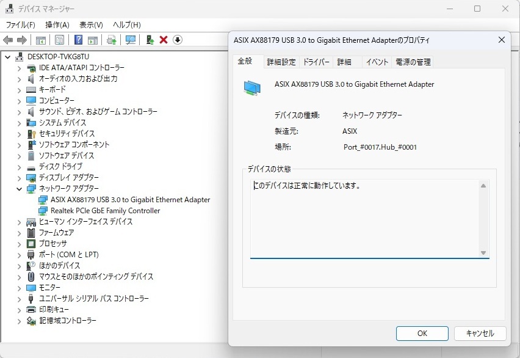Click the show/hide console tree toolbar icon
The image size is (520, 358).
tap(40, 40)
